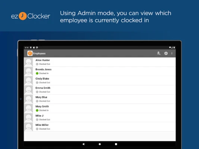
Task: Click Cindy Blake's grey Clocked Out indicator
Action: [37, 83]
